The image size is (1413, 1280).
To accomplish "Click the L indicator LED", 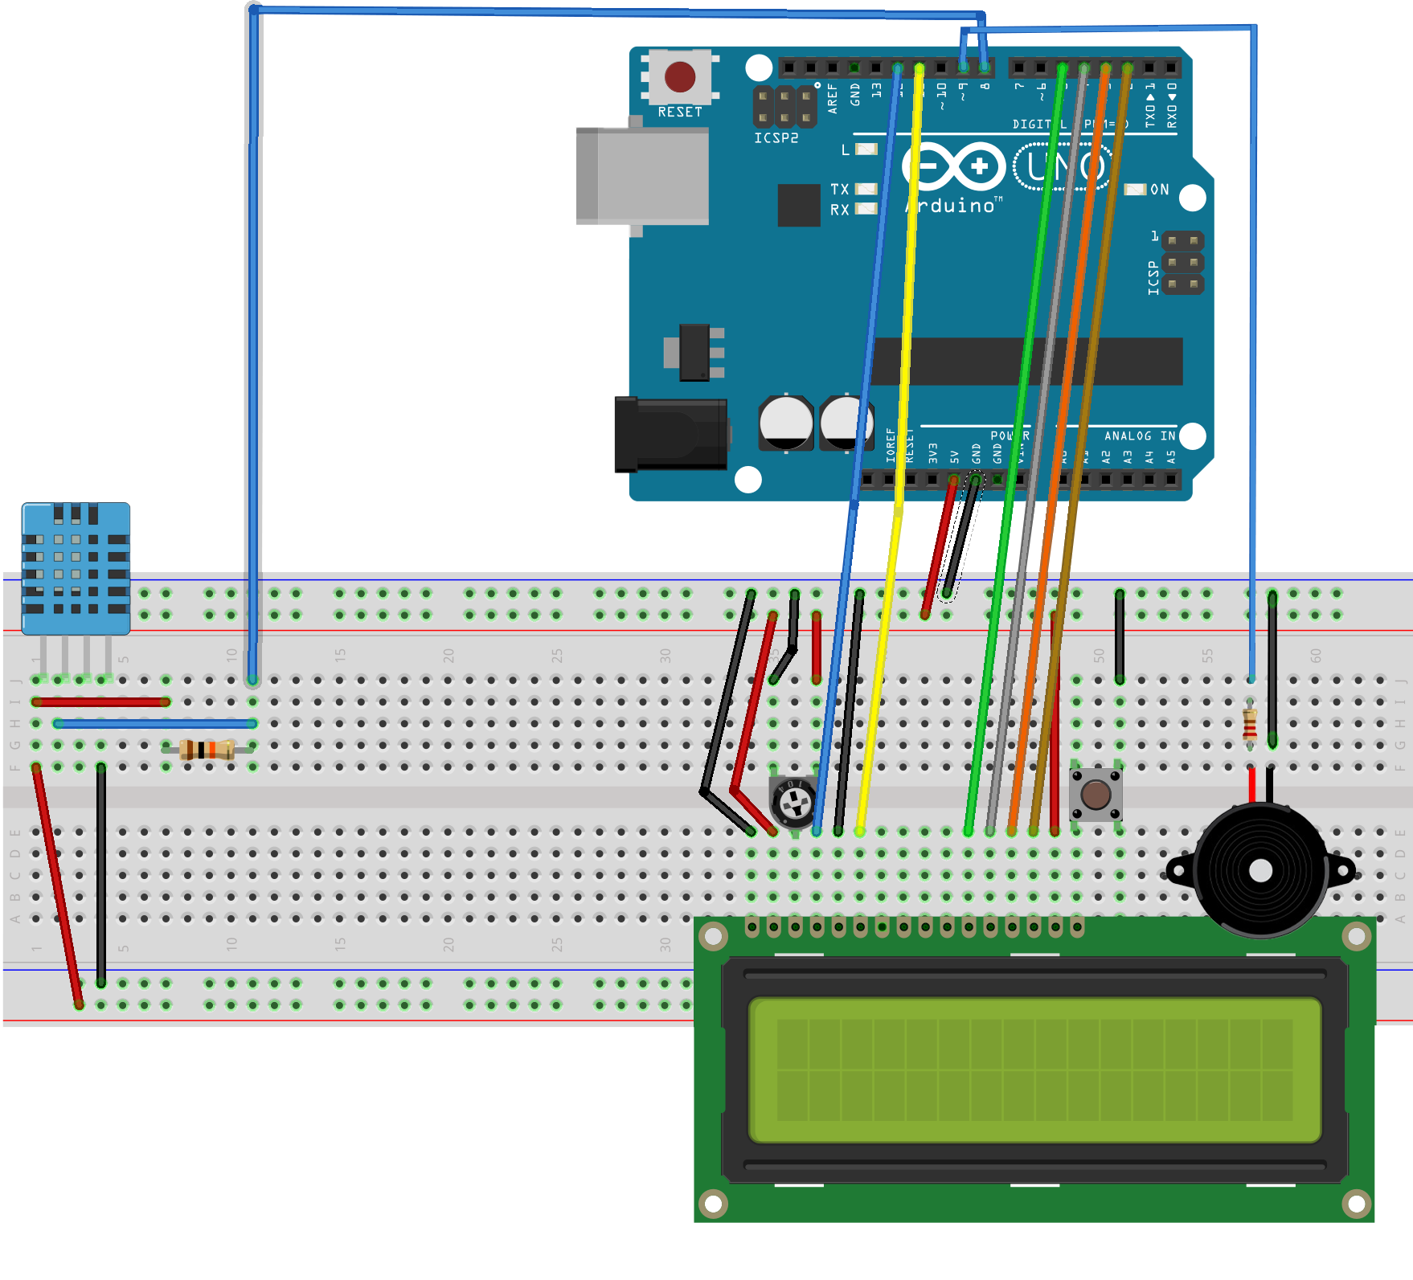I will pos(866,149).
